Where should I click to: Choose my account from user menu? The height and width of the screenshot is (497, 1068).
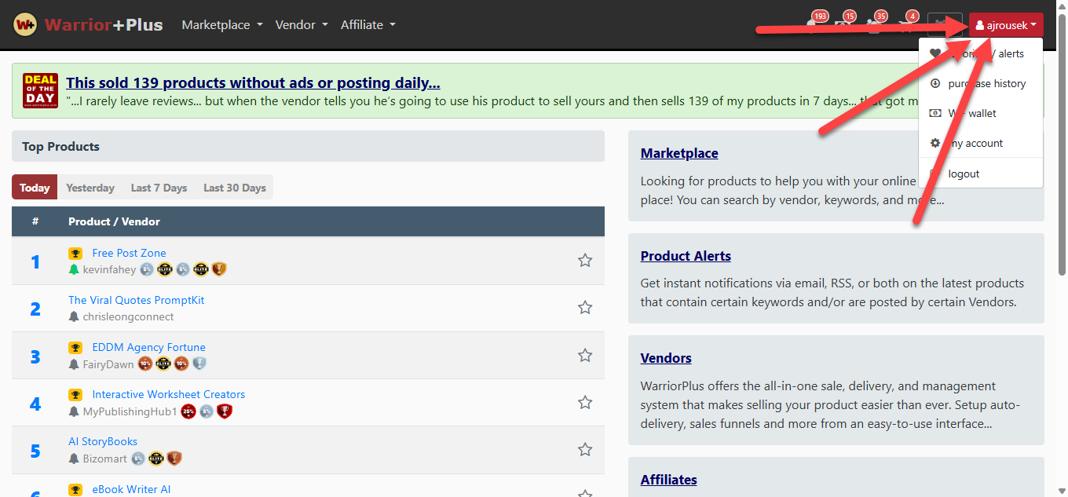tap(981, 143)
